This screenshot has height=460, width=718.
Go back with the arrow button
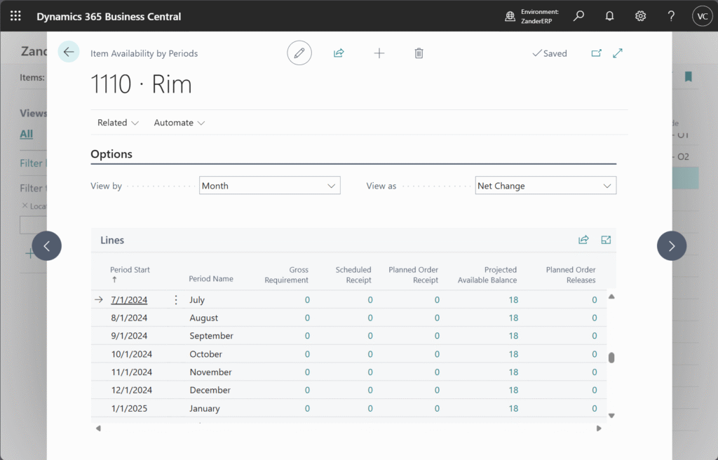[69, 52]
